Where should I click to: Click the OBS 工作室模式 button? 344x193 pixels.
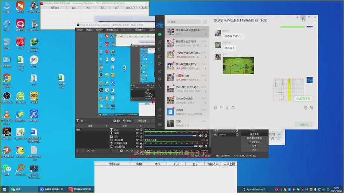254,142
